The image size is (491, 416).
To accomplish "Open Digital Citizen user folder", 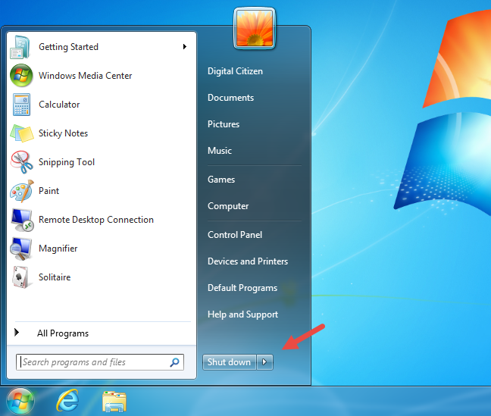I will pyautogui.click(x=235, y=71).
